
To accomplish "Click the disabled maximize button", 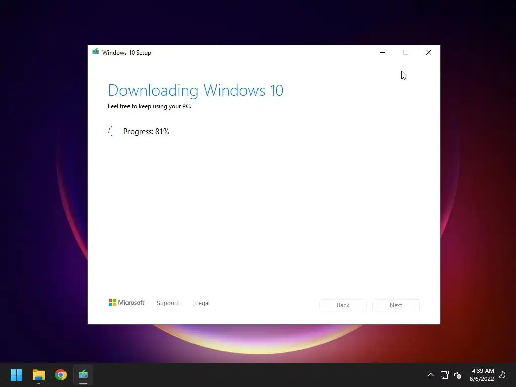I will coord(406,52).
